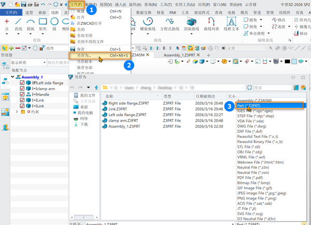
Task: Click the 单击修剪 trim tool
Action: point(255,33)
